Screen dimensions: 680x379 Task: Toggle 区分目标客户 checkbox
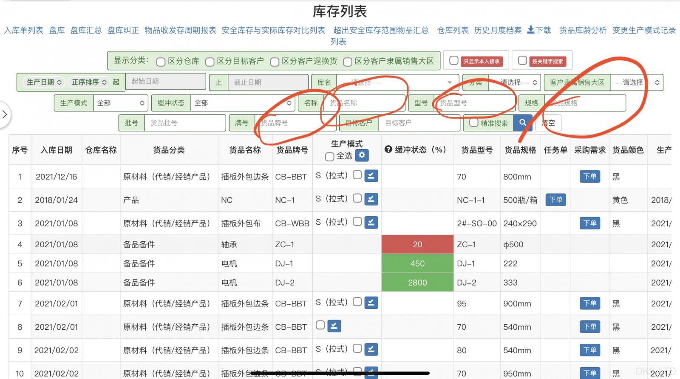coord(210,62)
